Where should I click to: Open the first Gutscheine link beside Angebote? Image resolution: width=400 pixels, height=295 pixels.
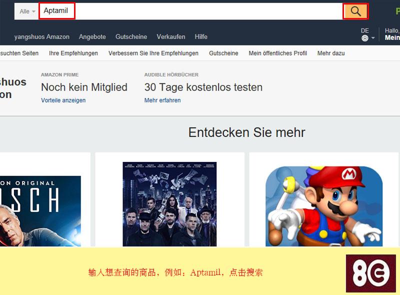click(x=131, y=36)
